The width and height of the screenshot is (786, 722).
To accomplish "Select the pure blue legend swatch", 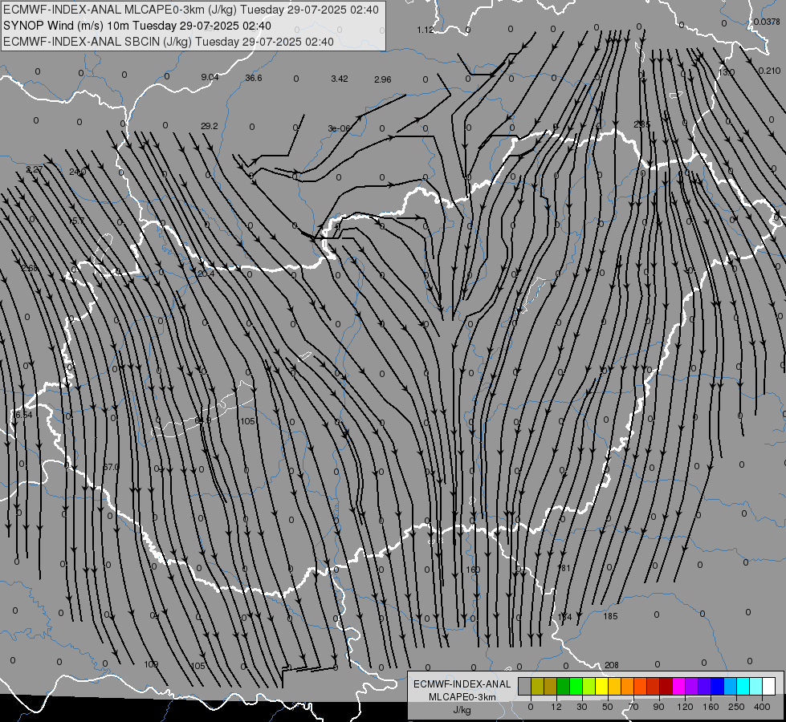I will (x=717, y=686).
